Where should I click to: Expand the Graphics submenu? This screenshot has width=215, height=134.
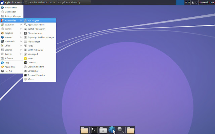tap(11, 33)
